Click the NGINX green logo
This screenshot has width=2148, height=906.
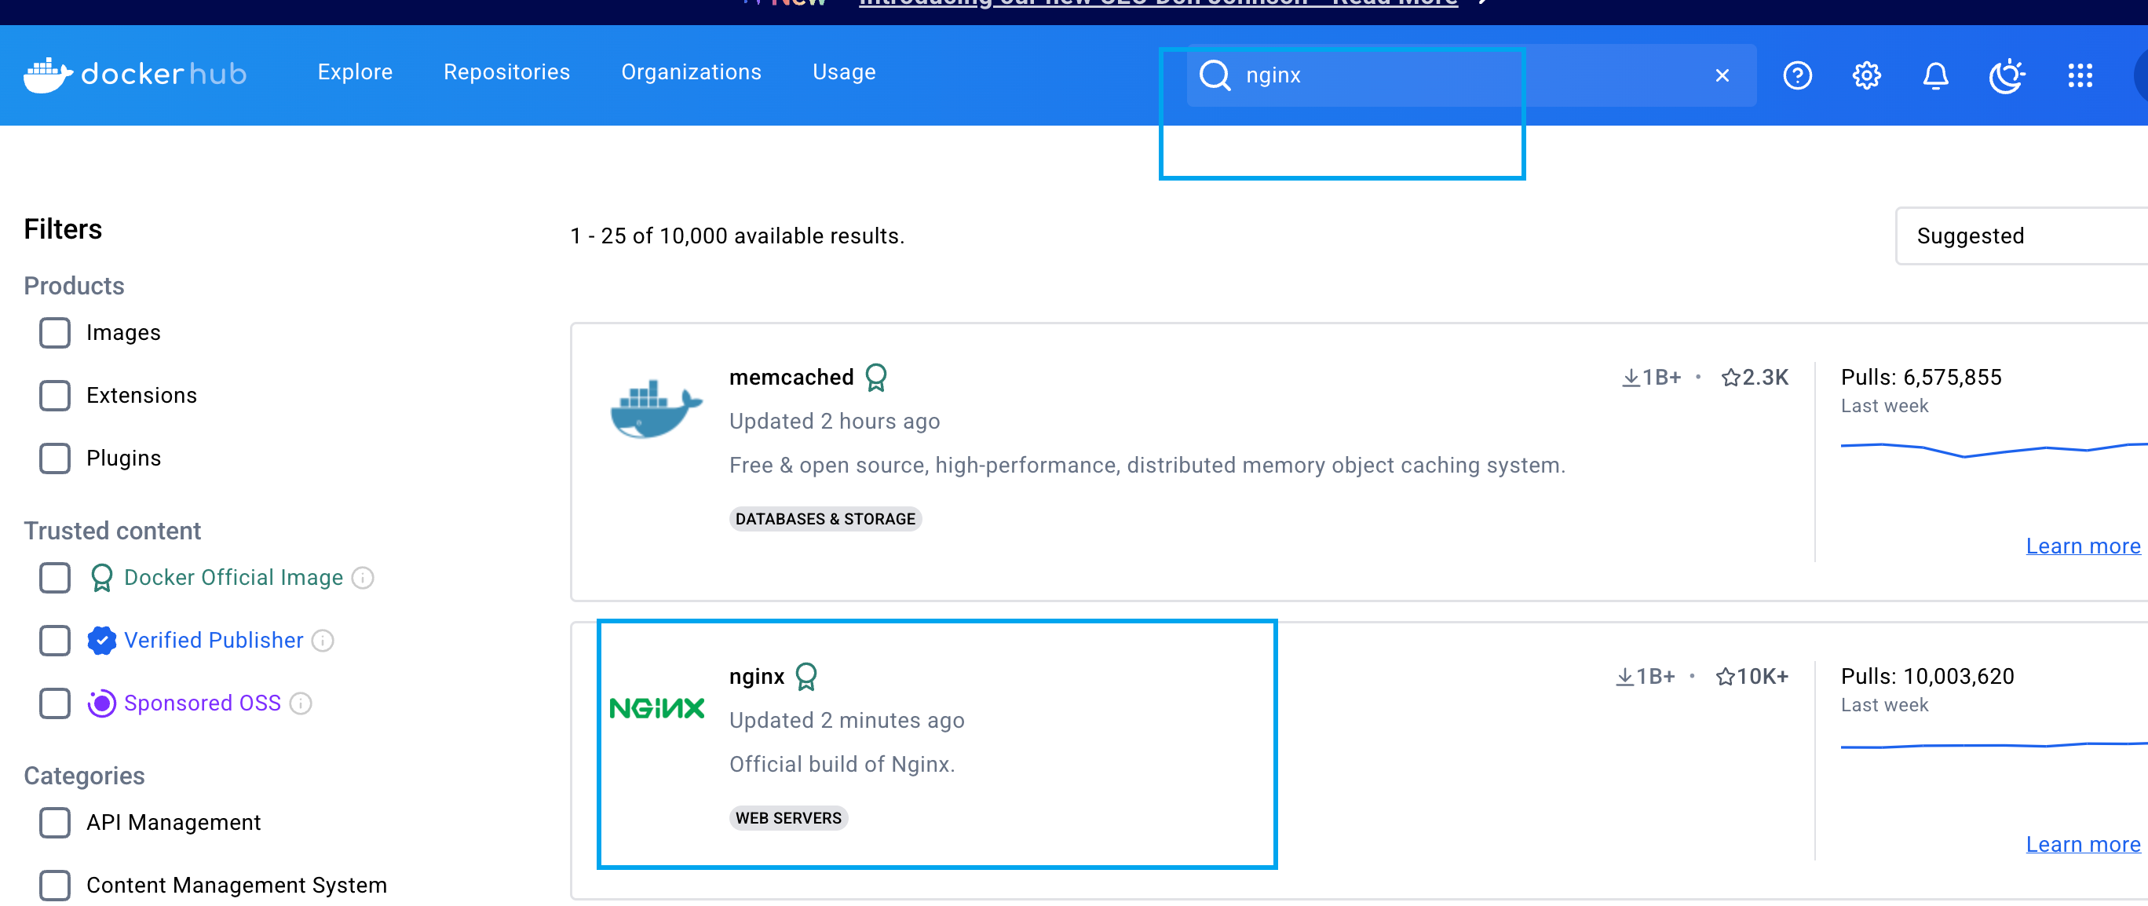656,707
